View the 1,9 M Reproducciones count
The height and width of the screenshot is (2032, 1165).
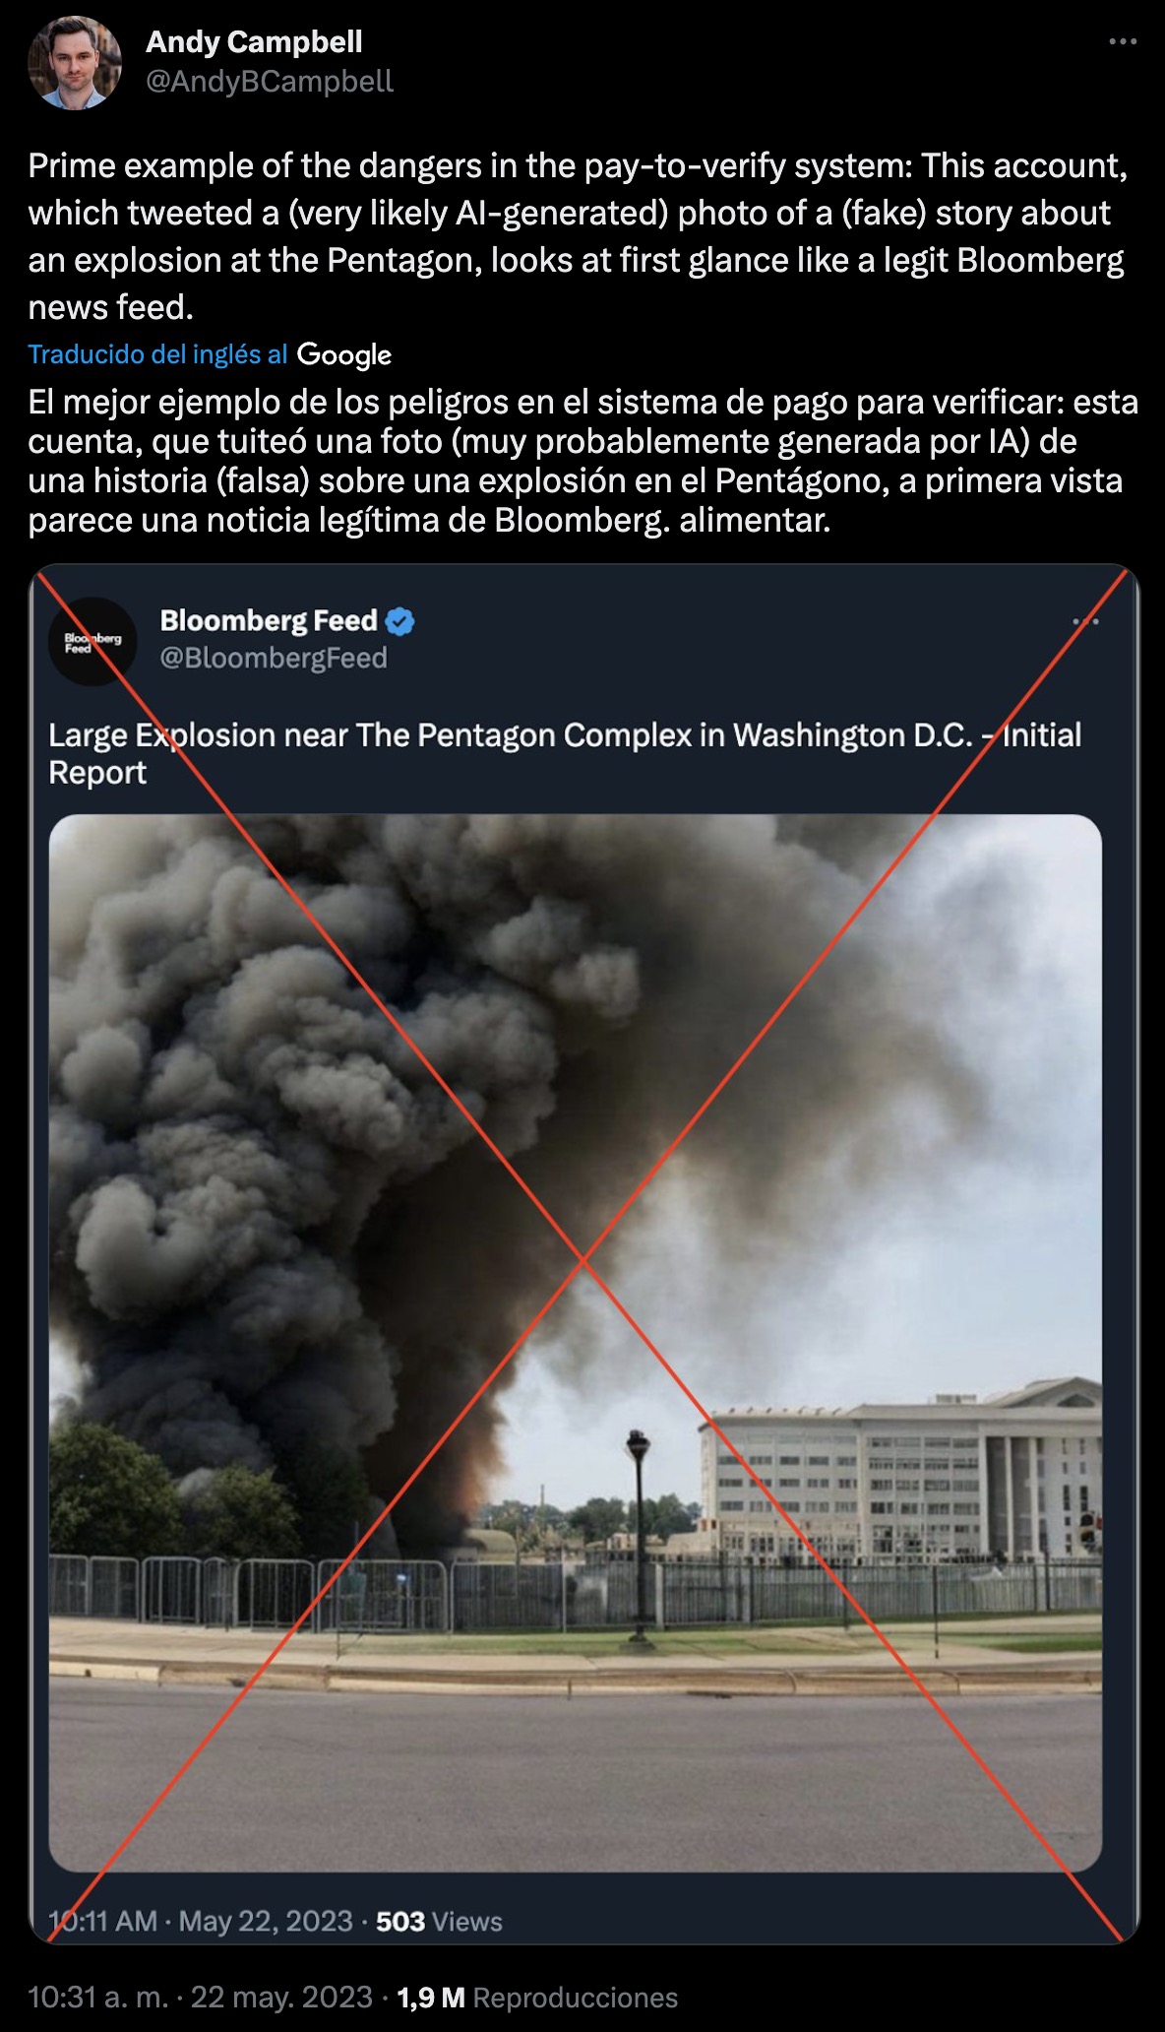pos(537,1997)
